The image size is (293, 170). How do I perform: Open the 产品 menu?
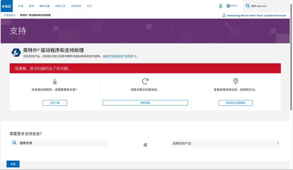point(21,6)
